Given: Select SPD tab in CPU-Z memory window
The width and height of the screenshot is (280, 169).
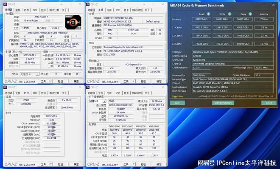Looking at the screenshot, I should click(35, 93).
